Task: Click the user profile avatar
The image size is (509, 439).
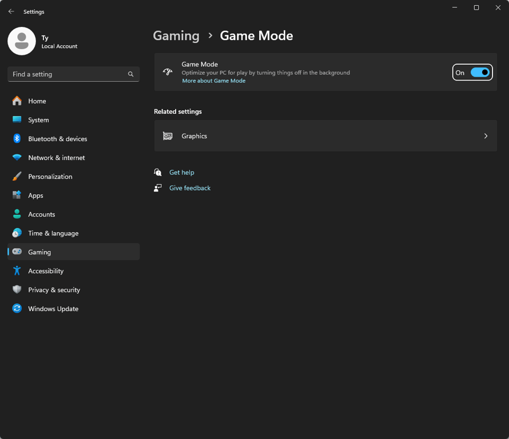Action: 22,41
